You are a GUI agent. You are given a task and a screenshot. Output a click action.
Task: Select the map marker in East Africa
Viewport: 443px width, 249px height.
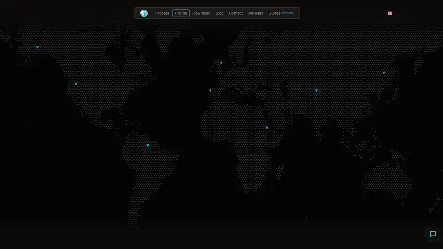pos(267,127)
